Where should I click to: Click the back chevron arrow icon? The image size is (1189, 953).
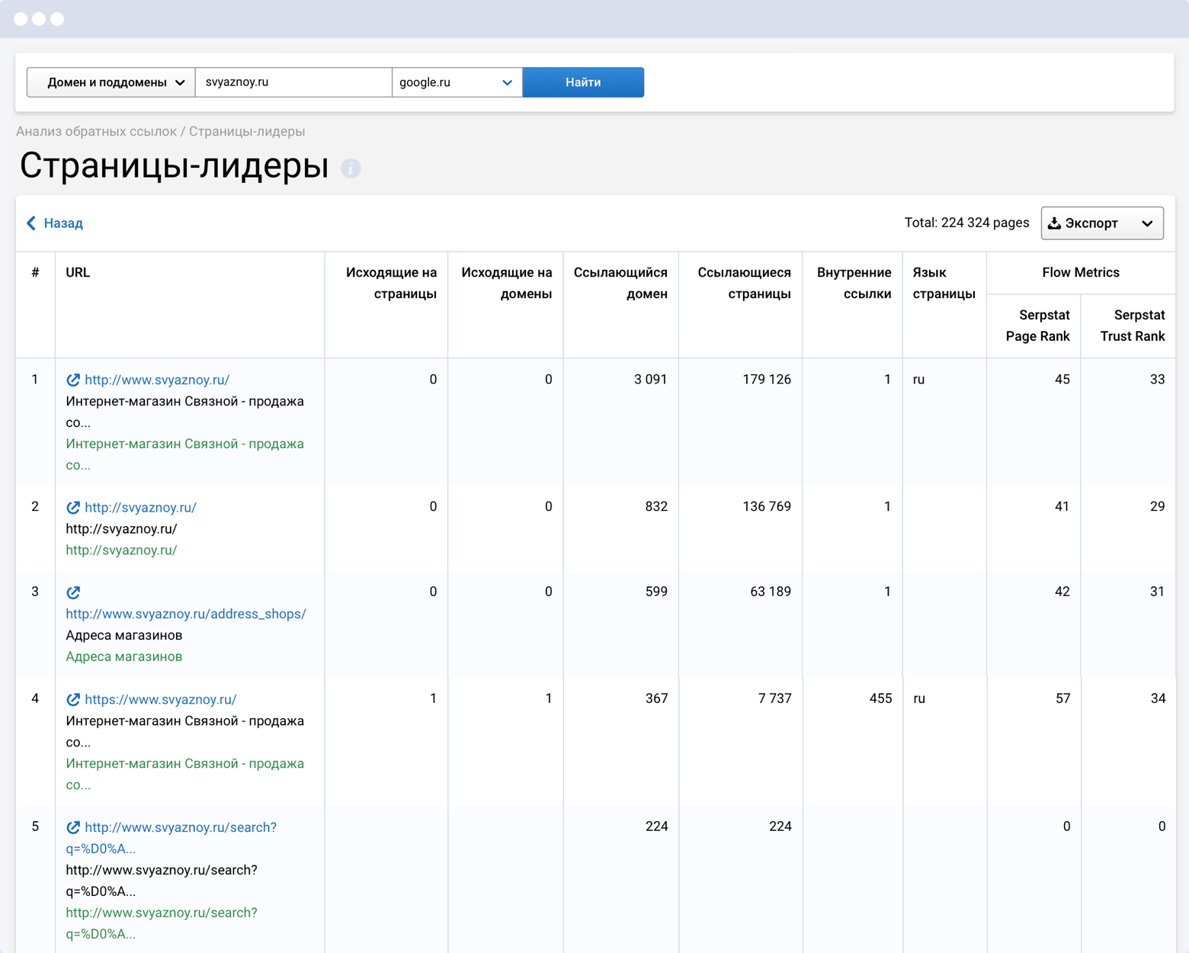[x=31, y=223]
